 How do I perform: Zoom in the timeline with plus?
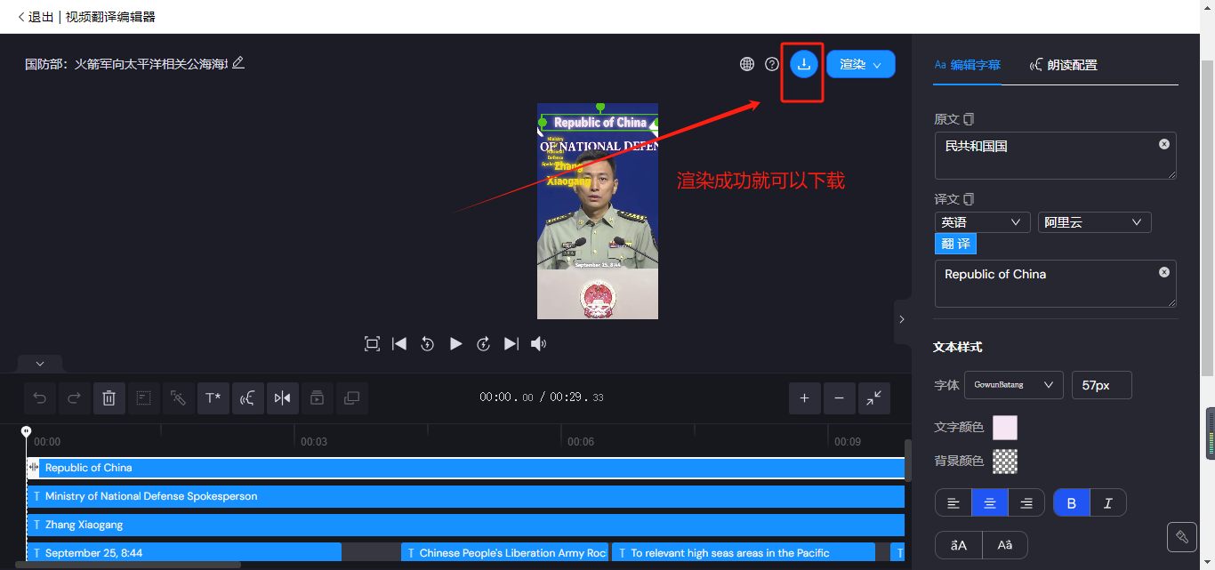tap(805, 398)
